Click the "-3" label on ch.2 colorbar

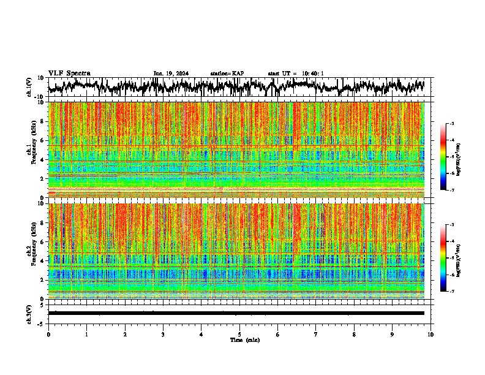tap(452, 225)
